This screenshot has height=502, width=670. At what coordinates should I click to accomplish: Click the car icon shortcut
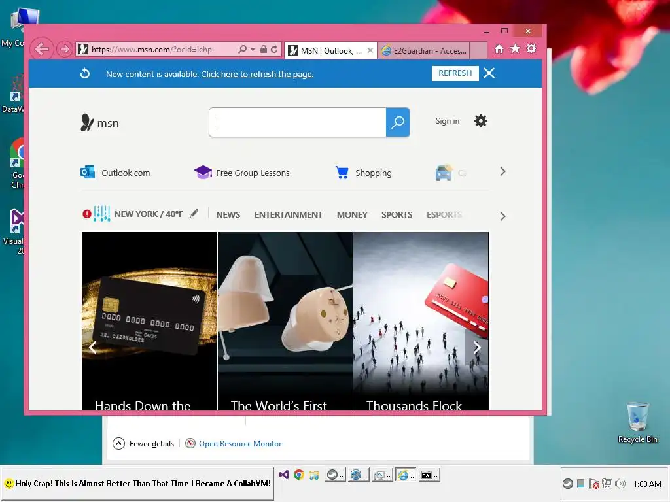tap(444, 173)
